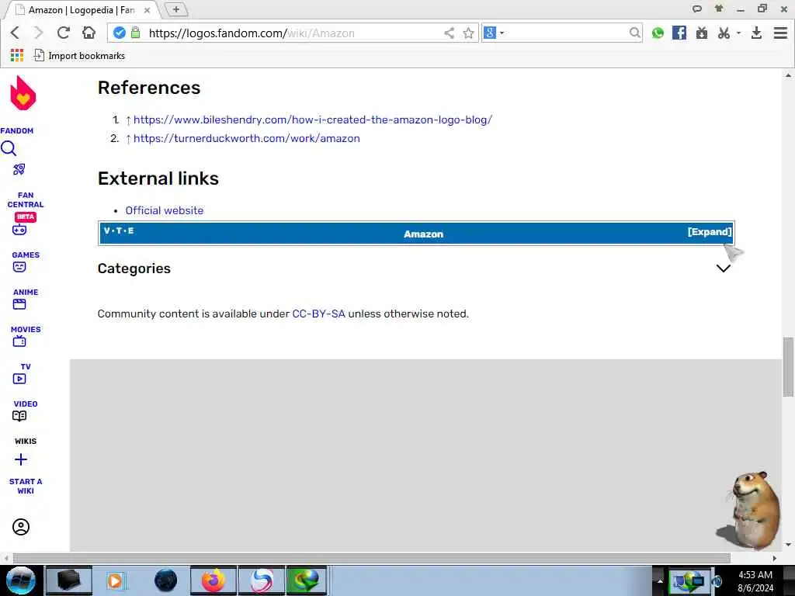Image resolution: width=795 pixels, height=596 pixels.
Task: Click the T link in navbox V·T·E
Action: click(119, 230)
